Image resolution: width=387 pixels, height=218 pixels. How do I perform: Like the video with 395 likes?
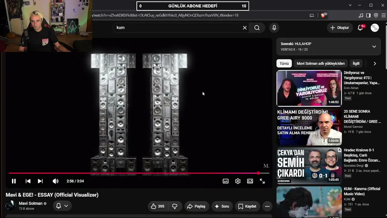tap(158, 206)
